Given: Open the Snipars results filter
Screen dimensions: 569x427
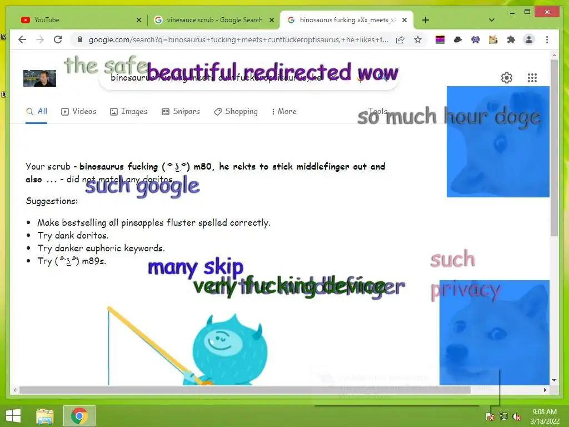Looking at the screenshot, I should click(181, 111).
